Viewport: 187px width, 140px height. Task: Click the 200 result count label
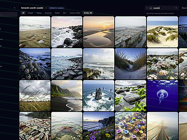click(46, 8)
